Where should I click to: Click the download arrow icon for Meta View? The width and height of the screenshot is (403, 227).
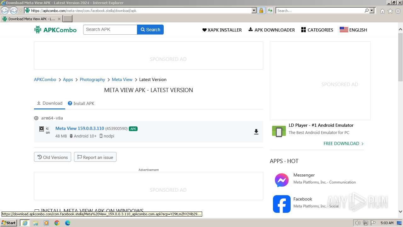click(x=256, y=132)
